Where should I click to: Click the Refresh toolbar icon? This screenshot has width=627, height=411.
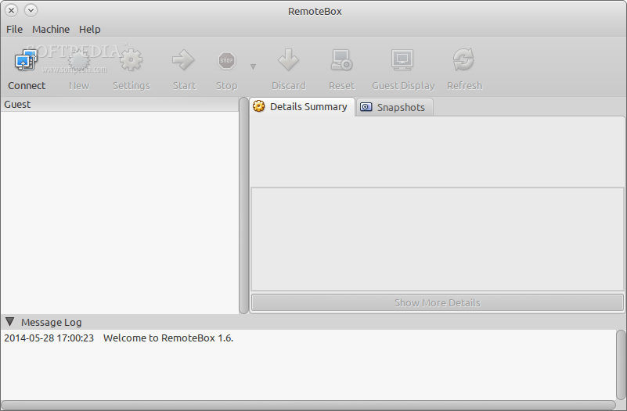click(x=464, y=60)
